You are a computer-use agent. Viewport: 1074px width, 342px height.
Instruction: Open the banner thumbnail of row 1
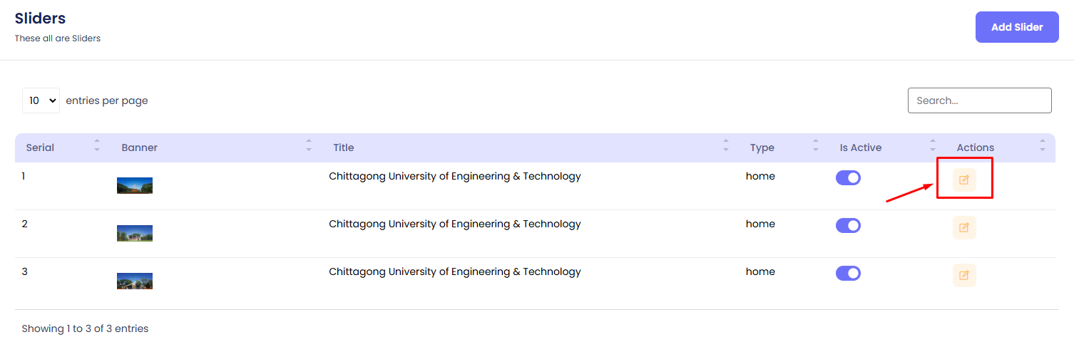[135, 186]
